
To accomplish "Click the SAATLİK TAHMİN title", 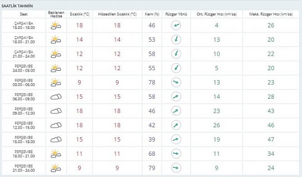I will tap(17, 6).
